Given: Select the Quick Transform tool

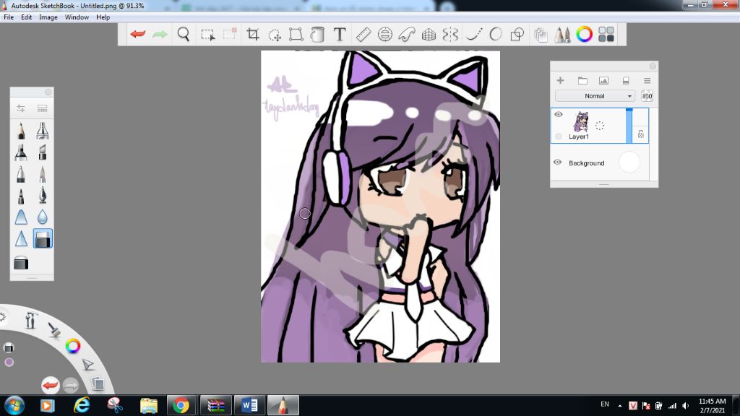Looking at the screenshot, I should pyautogui.click(x=274, y=35).
